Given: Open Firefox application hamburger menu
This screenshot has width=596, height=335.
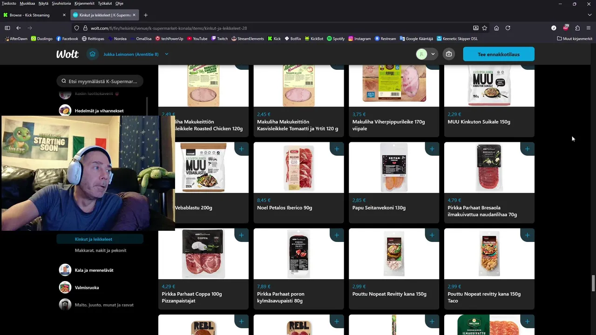Looking at the screenshot, I should pos(589,28).
